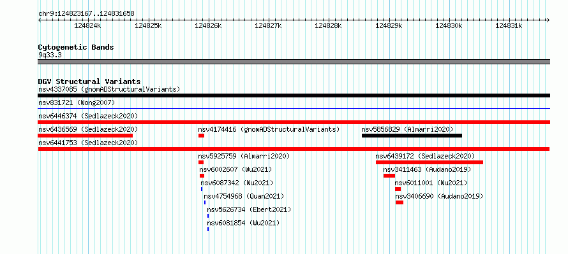Screen dimensions: 568x254
Task: Open the nsv6087342 (Wu2021) label
Action: pos(237,183)
